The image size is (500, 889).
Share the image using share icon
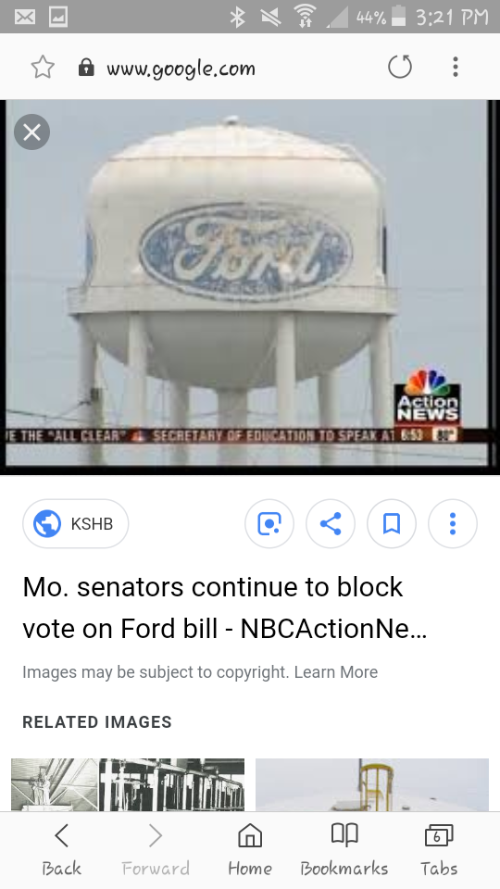tap(331, 524)
